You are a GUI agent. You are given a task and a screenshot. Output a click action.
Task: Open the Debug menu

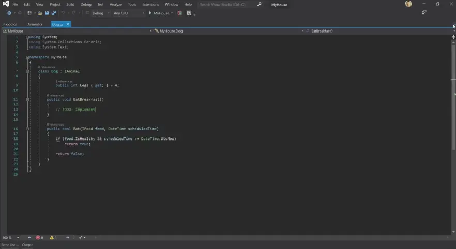86,4
